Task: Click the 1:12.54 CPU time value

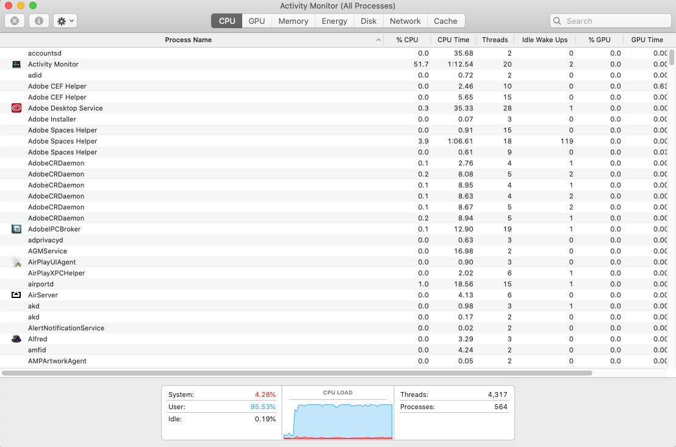Action: pos(460,64)
